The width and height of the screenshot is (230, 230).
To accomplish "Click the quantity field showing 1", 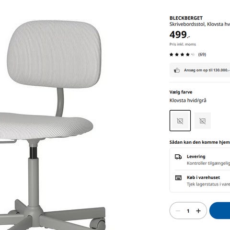I will [188, 211].
